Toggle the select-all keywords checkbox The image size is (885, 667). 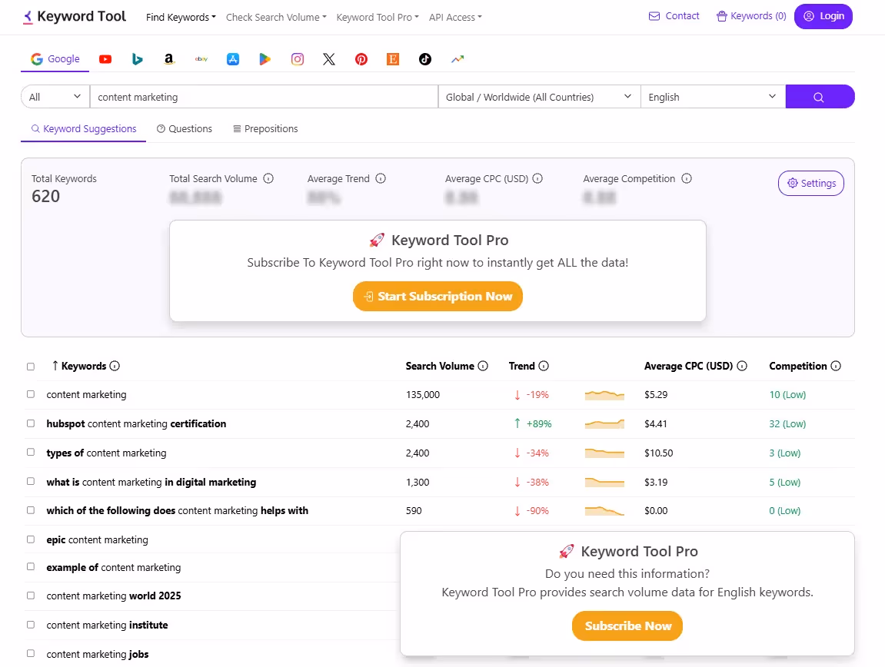tap(31, 367)
